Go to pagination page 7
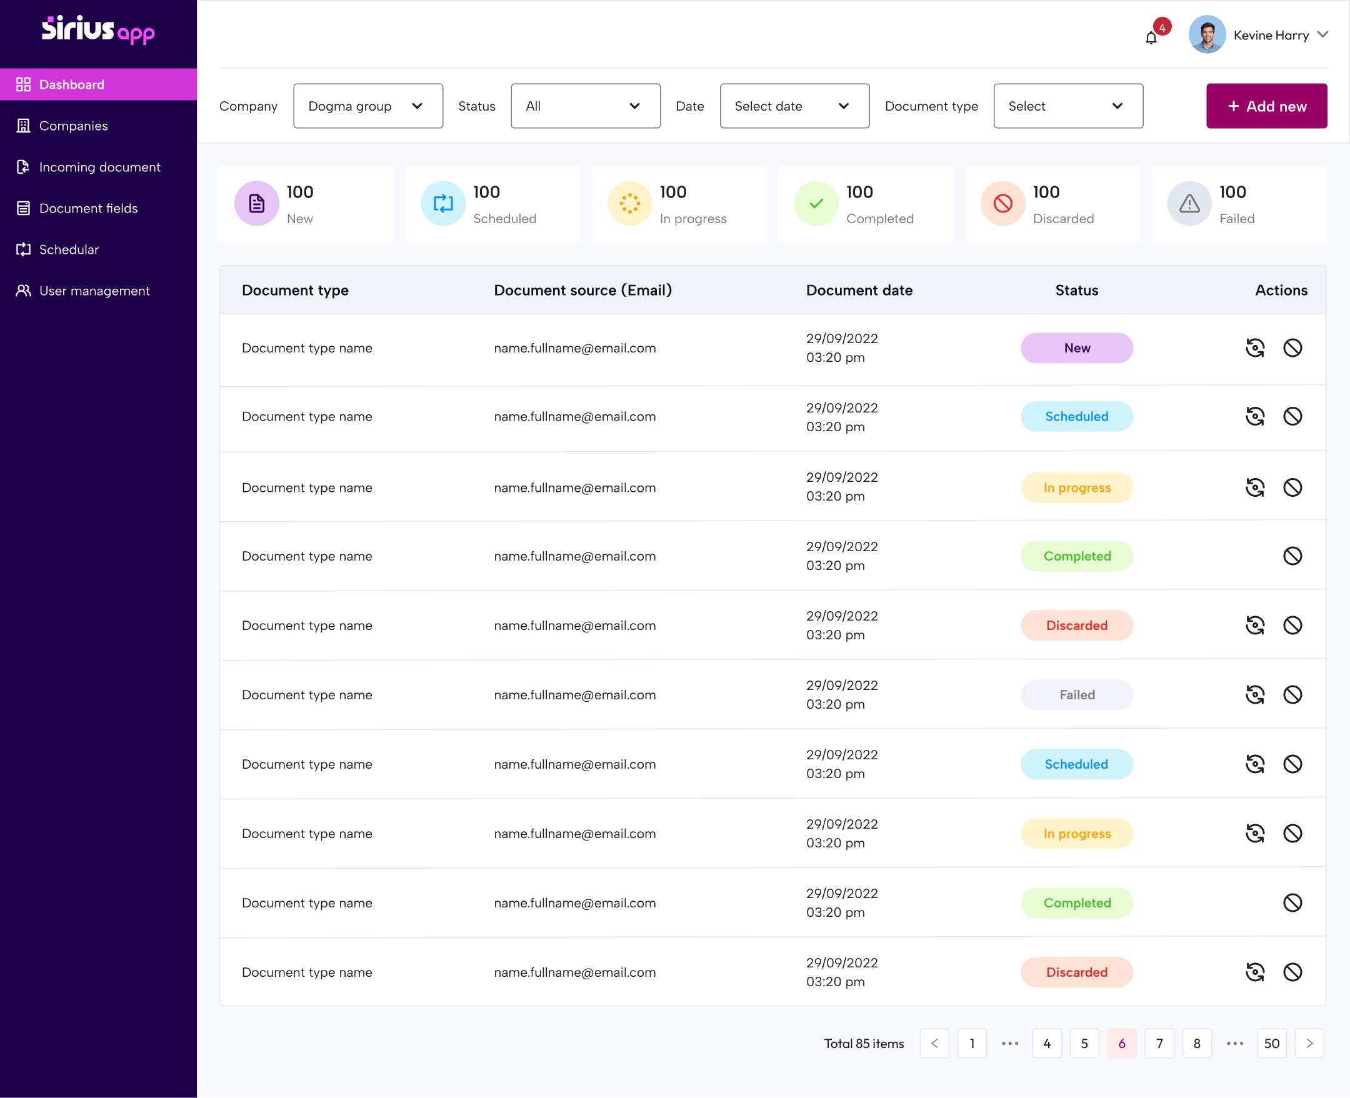The width and height of the screenshot is (1350, 1098). [x=1159, y=1044]
